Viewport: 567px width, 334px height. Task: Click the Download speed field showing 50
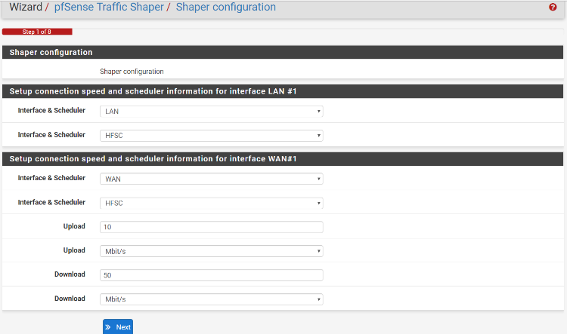[x=211, y=275]
